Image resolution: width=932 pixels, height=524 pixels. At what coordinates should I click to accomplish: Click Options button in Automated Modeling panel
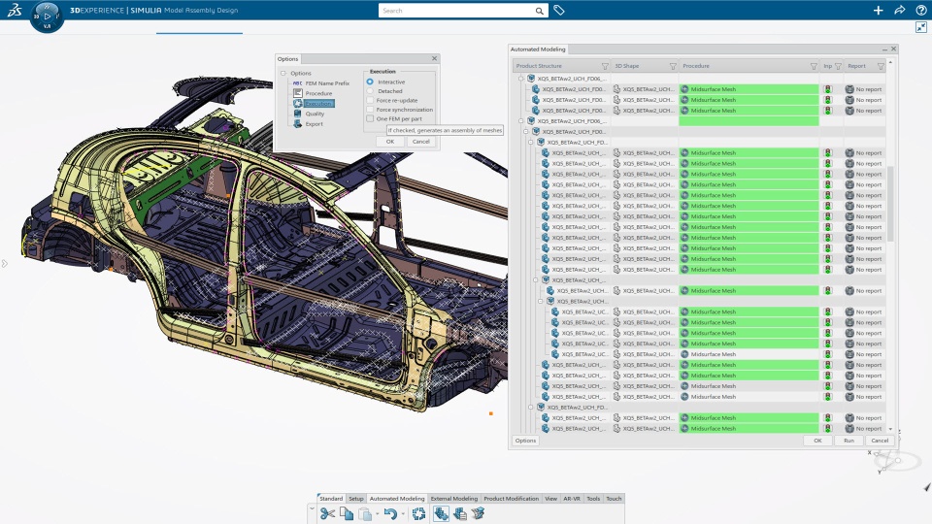click(x=525, y=441)
